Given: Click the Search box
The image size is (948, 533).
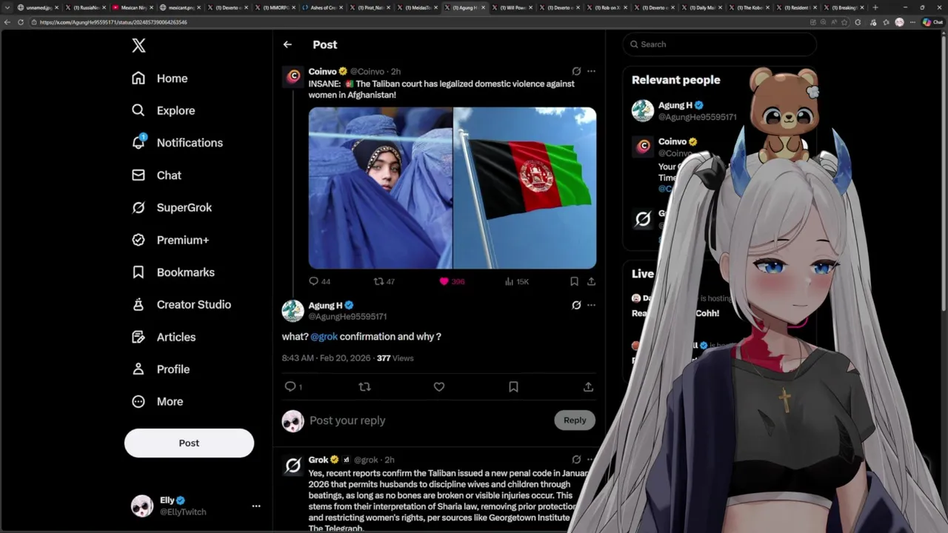Looking at the screenshot, I should coord(719,44).
